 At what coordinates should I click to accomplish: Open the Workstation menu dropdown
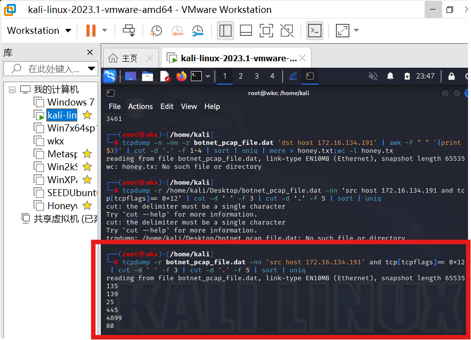(39, 30)
